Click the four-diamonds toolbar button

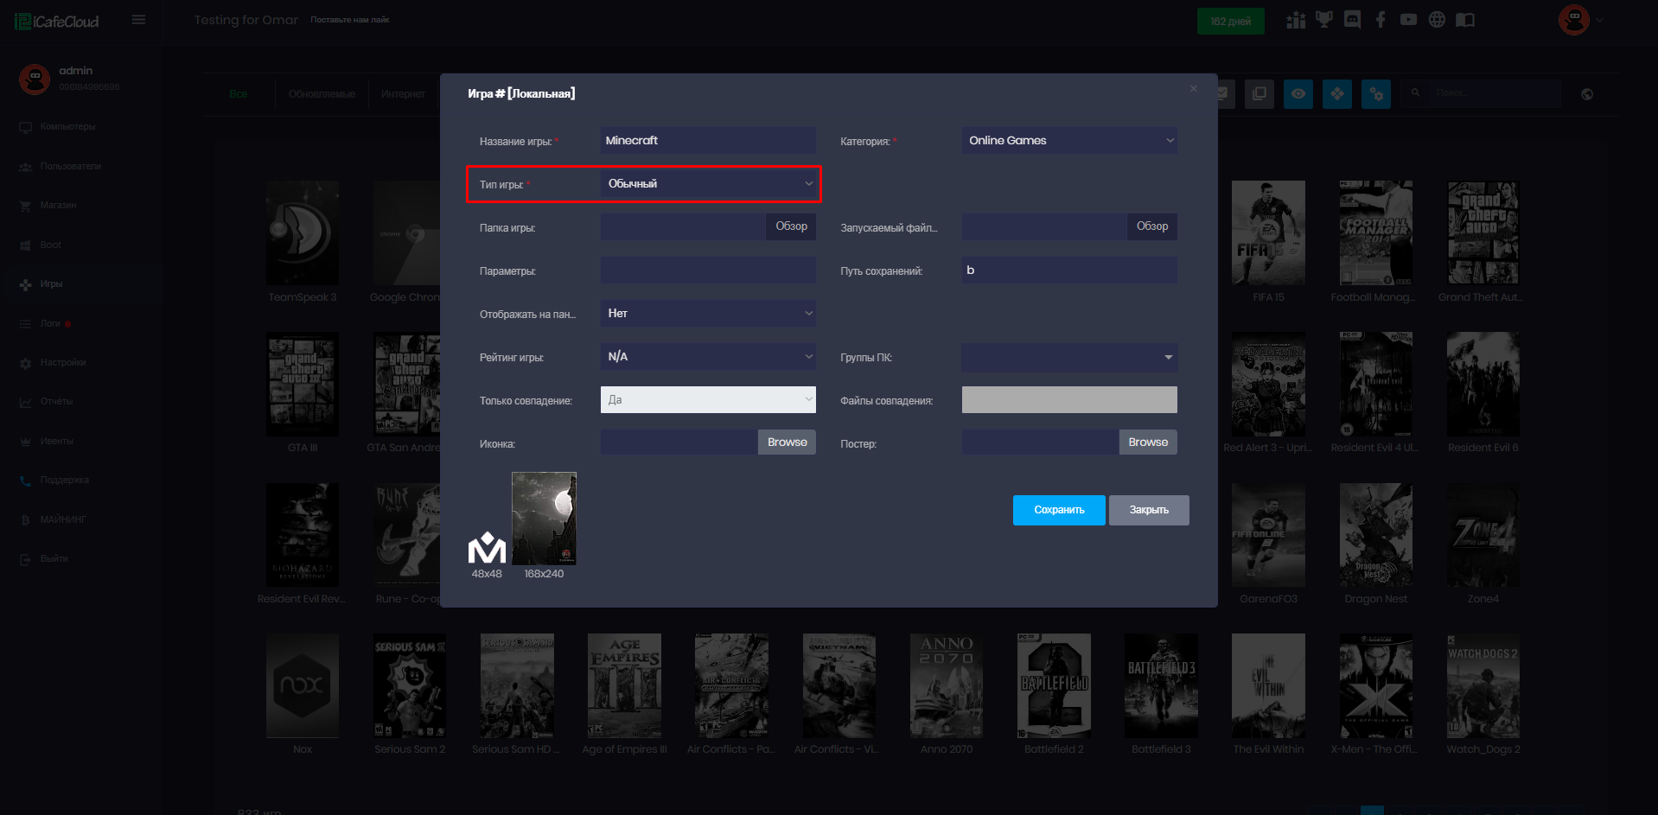pyautogui.click(x=1337, y=93)
